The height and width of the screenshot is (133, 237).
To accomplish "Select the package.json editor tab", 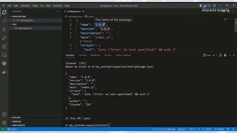I will (74, 11).
